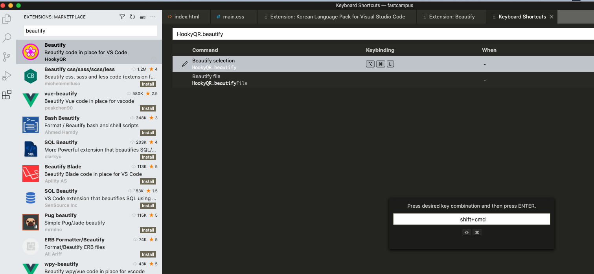The image size is (594, 274).
Task: Install clarkyu's SQL Beautify extension
Action: coord(148,157)
